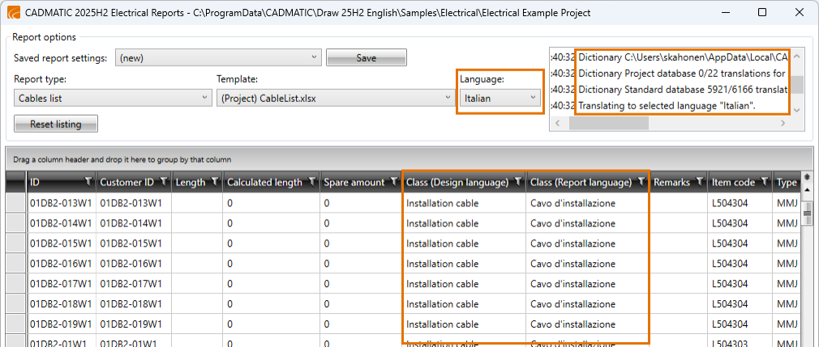Select row header of 01DB2-013W1
This screenshot has width=819, height=347.
(15, 203)
